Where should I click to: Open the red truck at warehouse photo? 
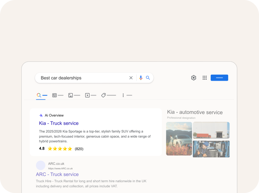point(211,130)
